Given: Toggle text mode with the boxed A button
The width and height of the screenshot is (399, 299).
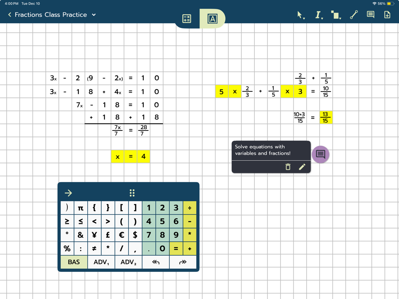Looking at the screenshot, I should pyautogui.click(x=212, y=18).
